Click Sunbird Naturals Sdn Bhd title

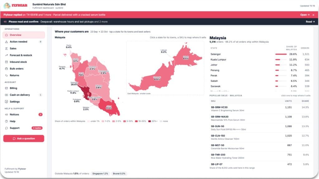click(49, 4)
